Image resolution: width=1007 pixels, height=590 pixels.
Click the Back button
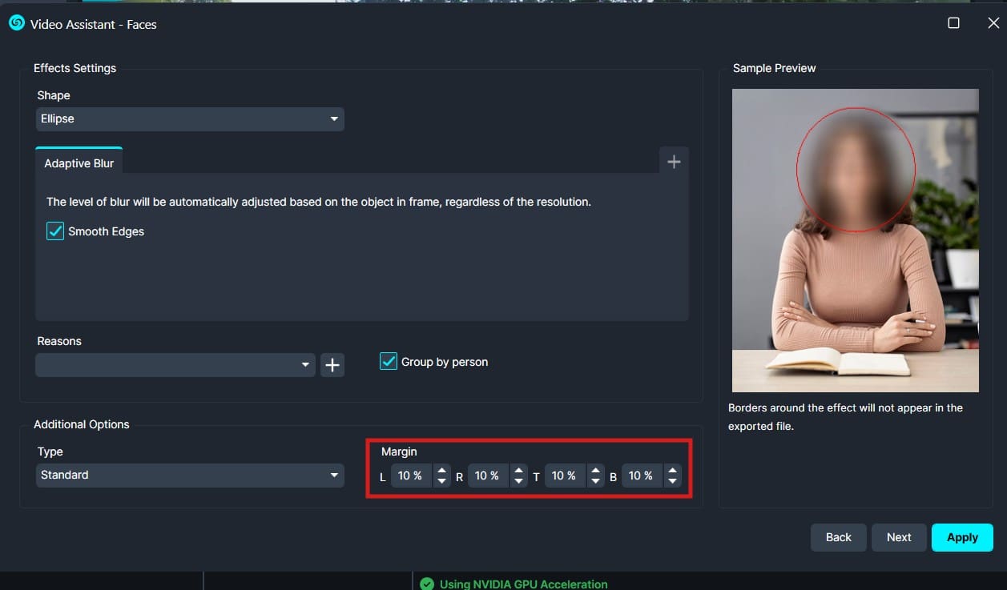pyautogui.click(x=838, y=537)
